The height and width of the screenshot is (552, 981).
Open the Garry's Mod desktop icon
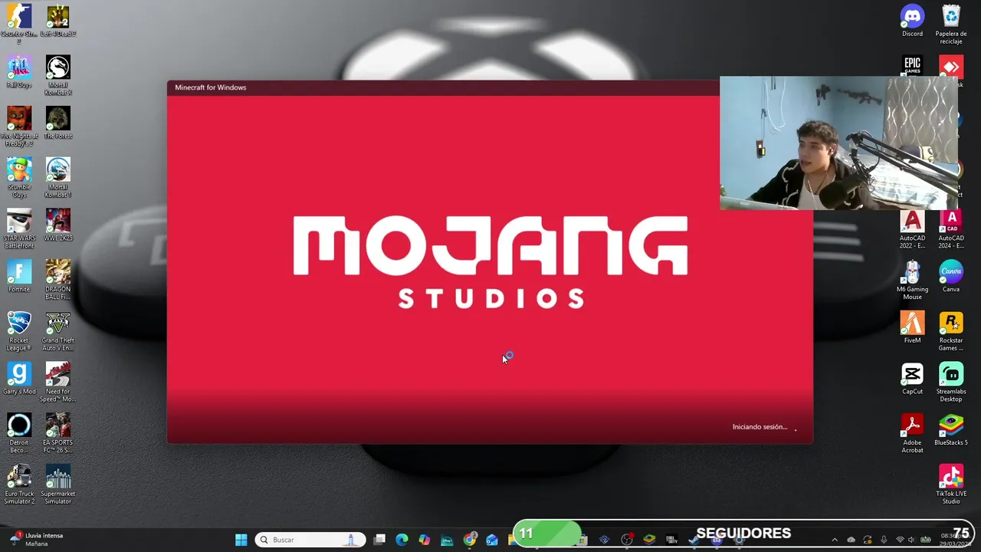19,378
